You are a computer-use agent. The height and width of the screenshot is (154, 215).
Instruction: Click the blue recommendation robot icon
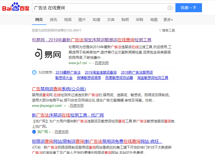click(34, 72)
